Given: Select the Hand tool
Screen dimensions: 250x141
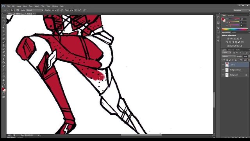Looking at the screenshot, I should point(4,80).
